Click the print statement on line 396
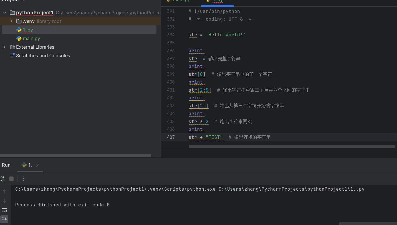The height and width of the screenshot is (225, 397). (196, 51)
